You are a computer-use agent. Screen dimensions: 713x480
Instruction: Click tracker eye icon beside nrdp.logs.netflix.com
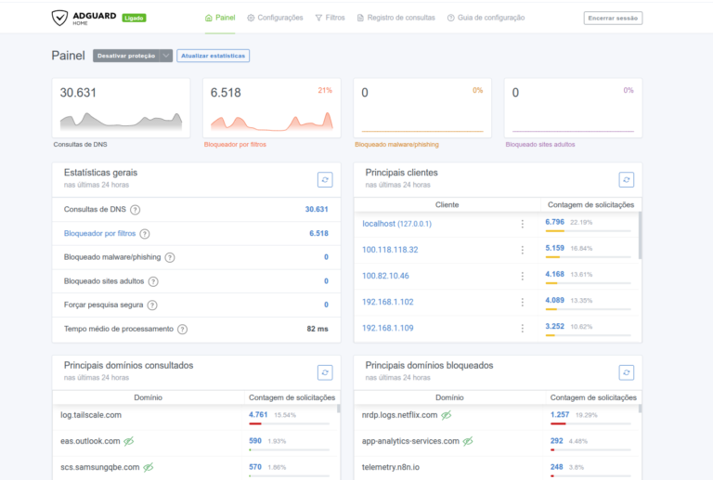tap(446, 415)
